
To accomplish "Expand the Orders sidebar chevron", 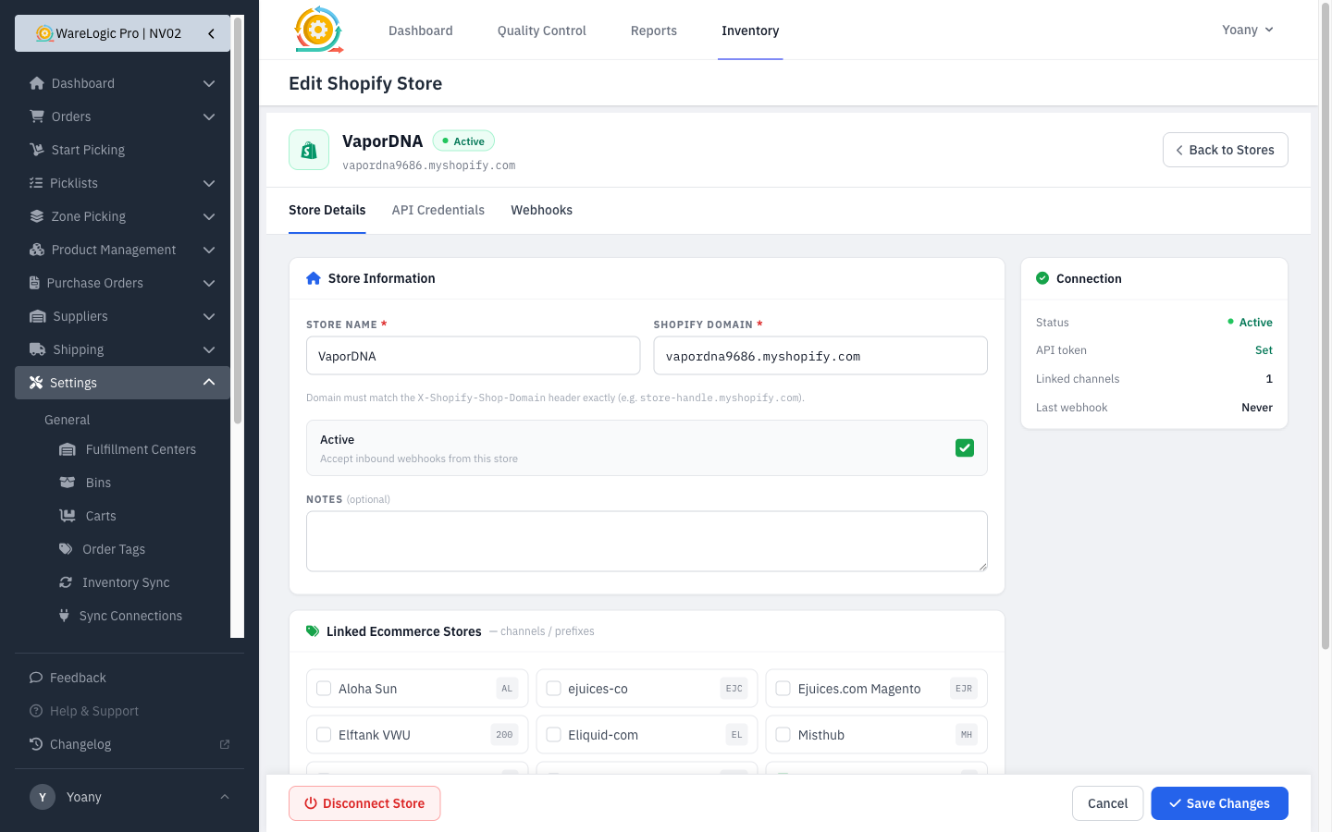I will (x=209, y=116).
